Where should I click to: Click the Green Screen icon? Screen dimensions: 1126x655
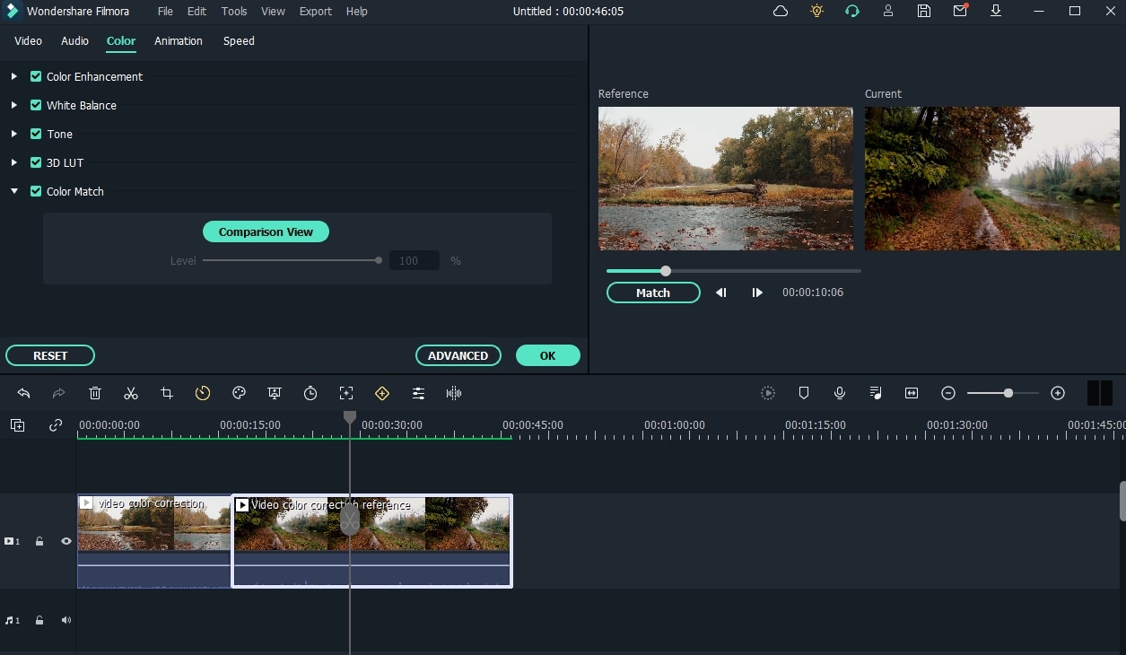click(275, 393)
